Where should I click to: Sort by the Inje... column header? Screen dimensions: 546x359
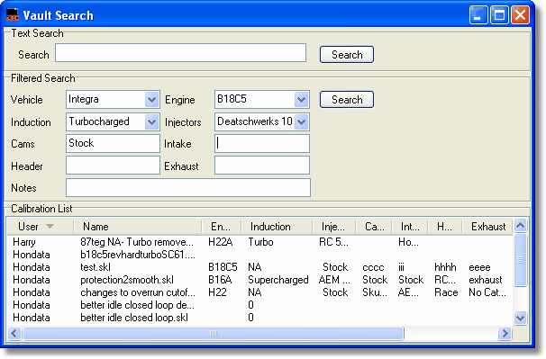[x=334, y=227]
